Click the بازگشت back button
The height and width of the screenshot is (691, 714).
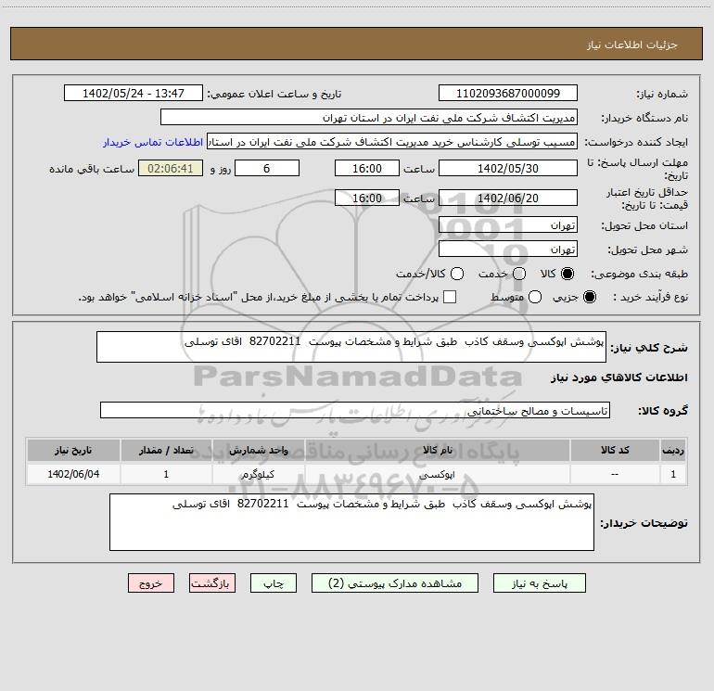212,583
